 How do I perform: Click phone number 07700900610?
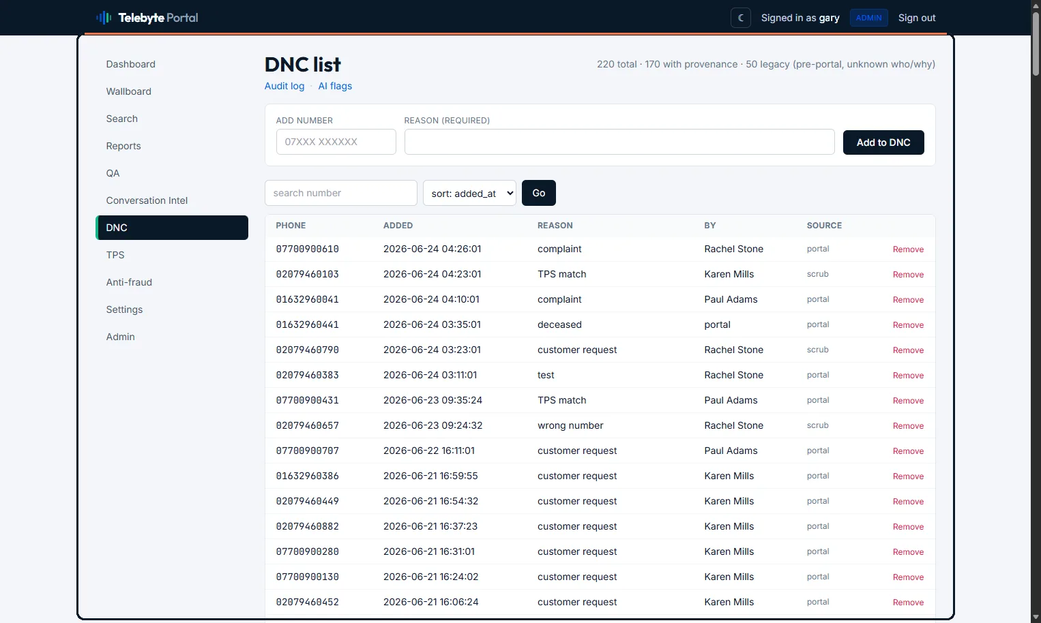pos(307,249)
